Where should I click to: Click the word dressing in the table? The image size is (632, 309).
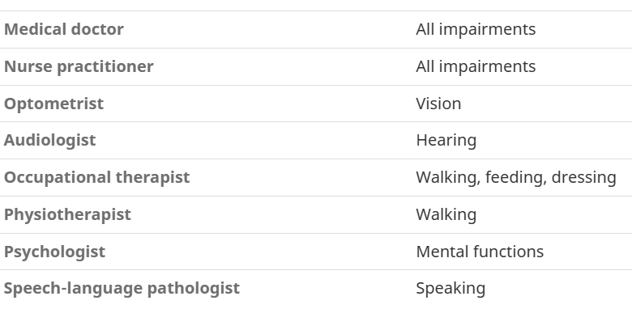coord(583,177)
